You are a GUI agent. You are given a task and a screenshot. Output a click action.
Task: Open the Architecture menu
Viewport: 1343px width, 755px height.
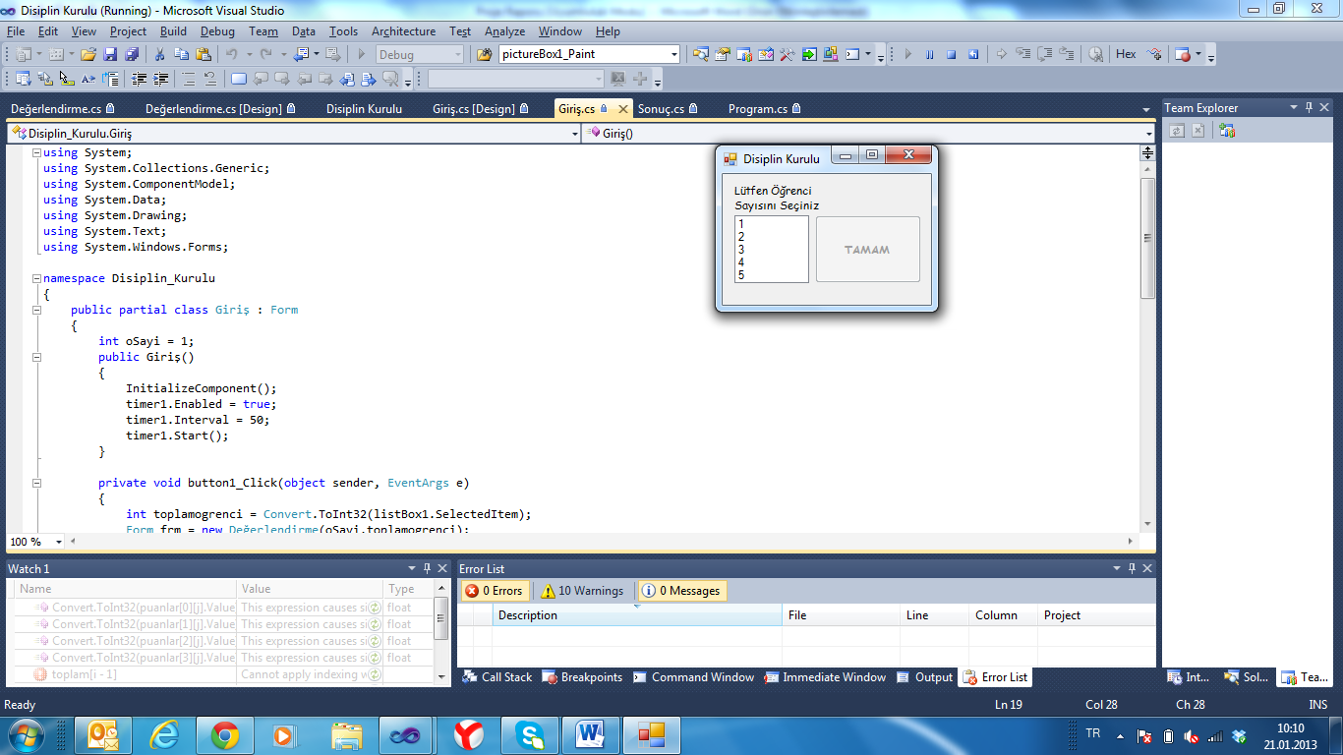tap(403, 31)
